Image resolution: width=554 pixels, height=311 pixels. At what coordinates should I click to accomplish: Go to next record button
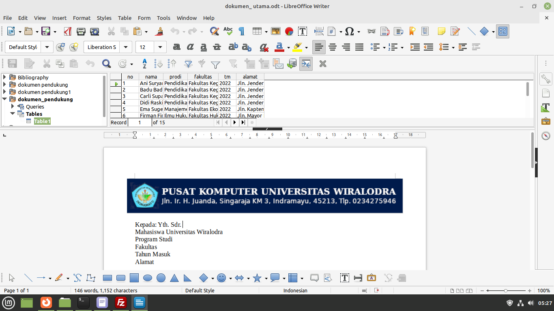point(235,122)
